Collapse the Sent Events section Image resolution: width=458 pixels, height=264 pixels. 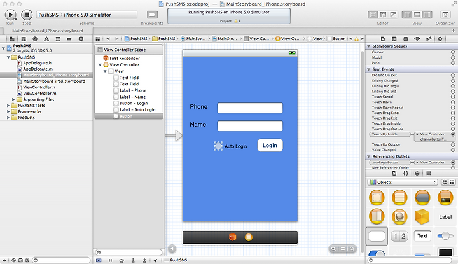(369, 69)
